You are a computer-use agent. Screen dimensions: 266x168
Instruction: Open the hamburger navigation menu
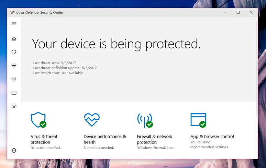(x=14, y=24)
